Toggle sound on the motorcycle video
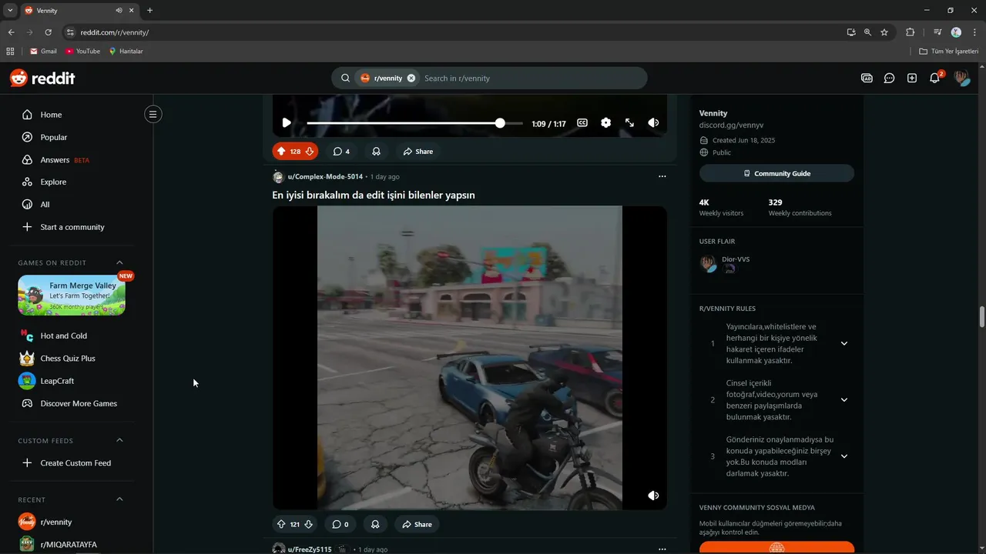The height and width of the screenshot is (554, 986). [653, 496]
